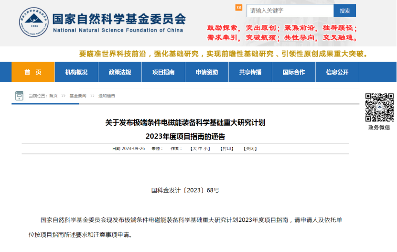Open the 信息公开 menu item
Screen dimensions: 397x252
click(337, 72)
